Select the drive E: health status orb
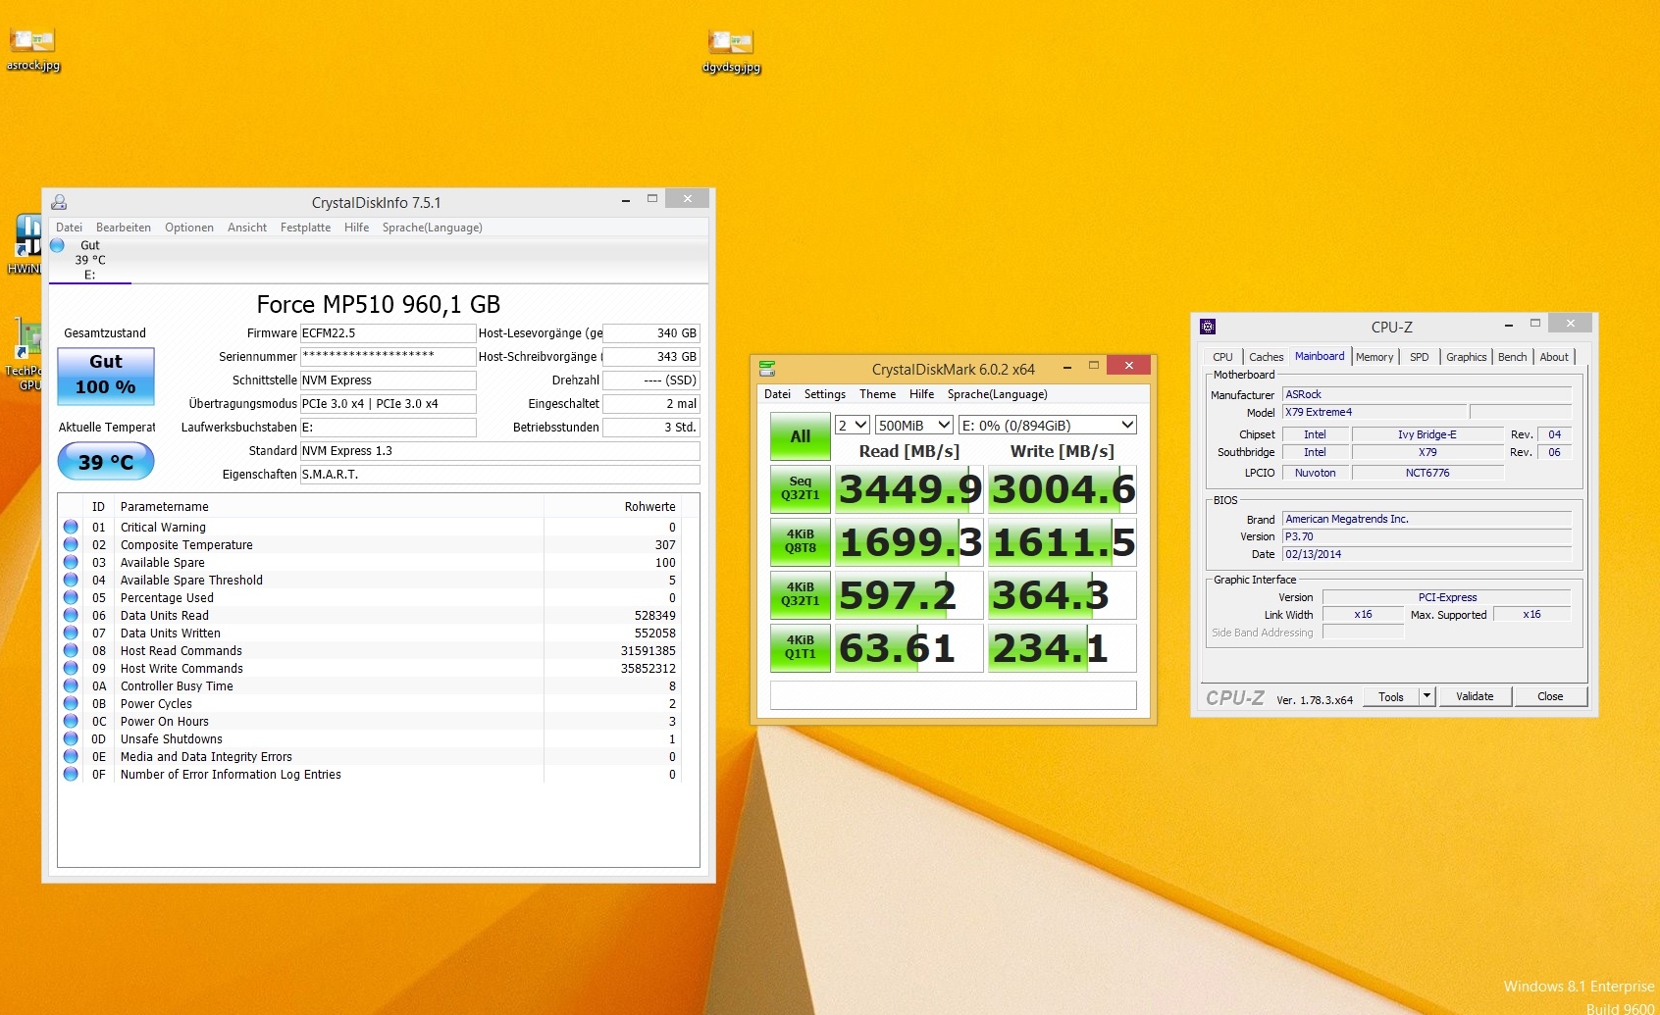The width and height of the screenshot is (1660, 1015). pos(57,245)
